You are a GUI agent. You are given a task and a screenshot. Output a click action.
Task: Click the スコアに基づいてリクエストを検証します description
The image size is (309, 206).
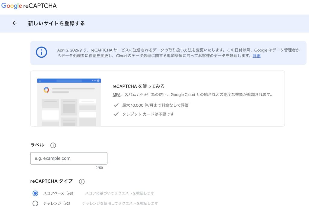(x=119, y=193)
